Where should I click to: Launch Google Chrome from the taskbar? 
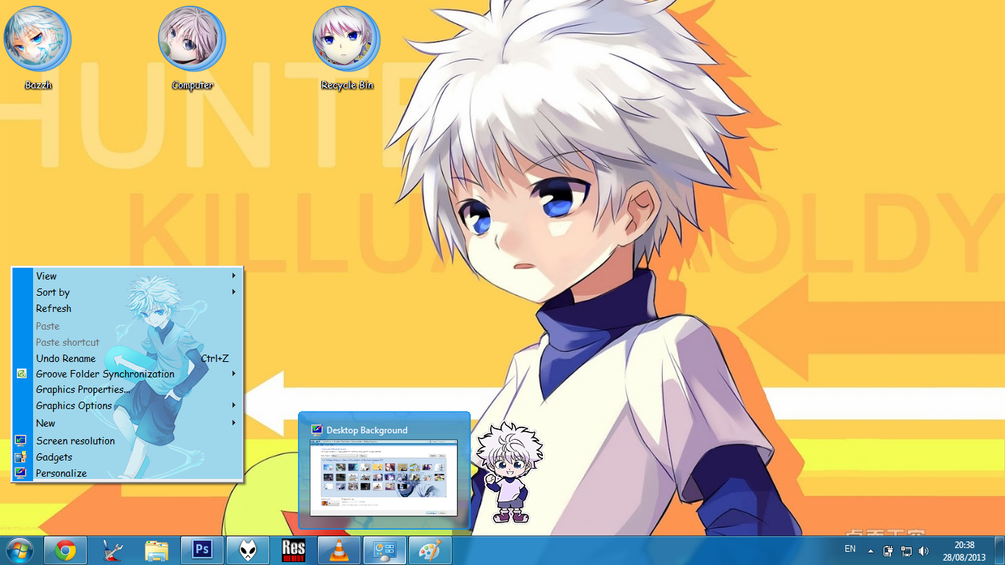pyautogui.click(x=65, y=550)
